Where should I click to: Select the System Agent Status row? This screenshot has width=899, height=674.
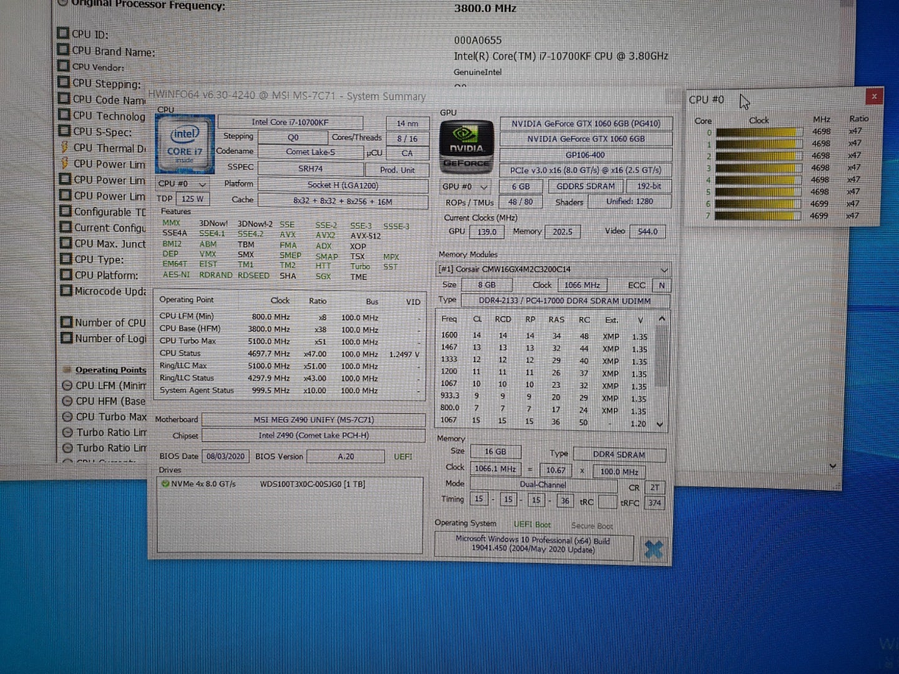(x=290, y=391)
